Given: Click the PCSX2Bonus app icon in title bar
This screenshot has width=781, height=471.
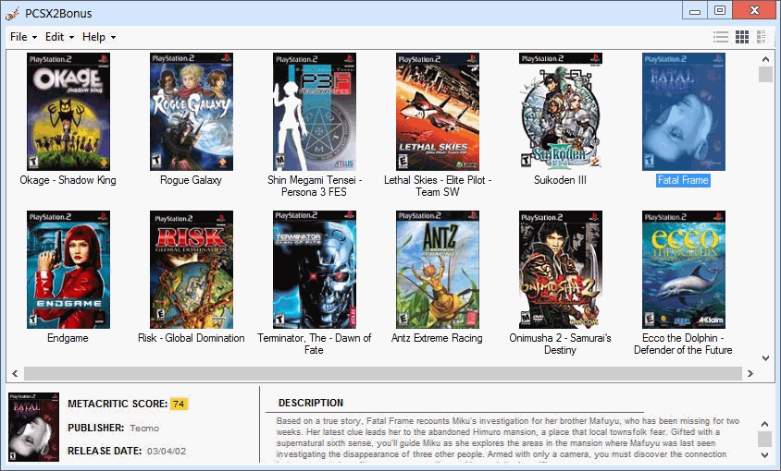Looking at the screenshot, I should point(12,14).
